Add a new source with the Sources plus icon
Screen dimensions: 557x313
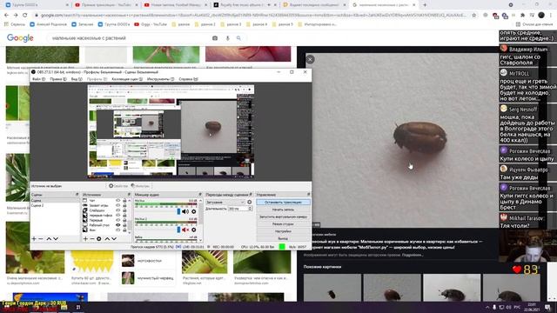click(85, 239)
